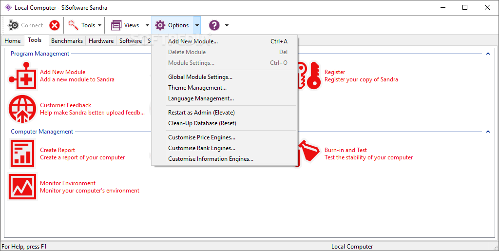Click the Tools toolbar label
499x251 pixels.
[x=88, y=25]
